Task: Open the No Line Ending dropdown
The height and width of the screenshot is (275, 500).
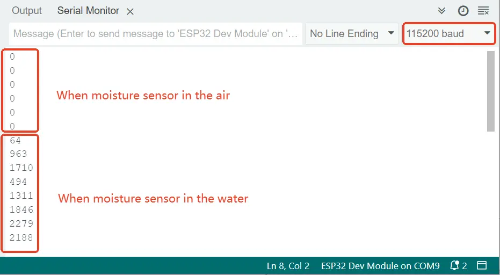Action: click(352, 33)
